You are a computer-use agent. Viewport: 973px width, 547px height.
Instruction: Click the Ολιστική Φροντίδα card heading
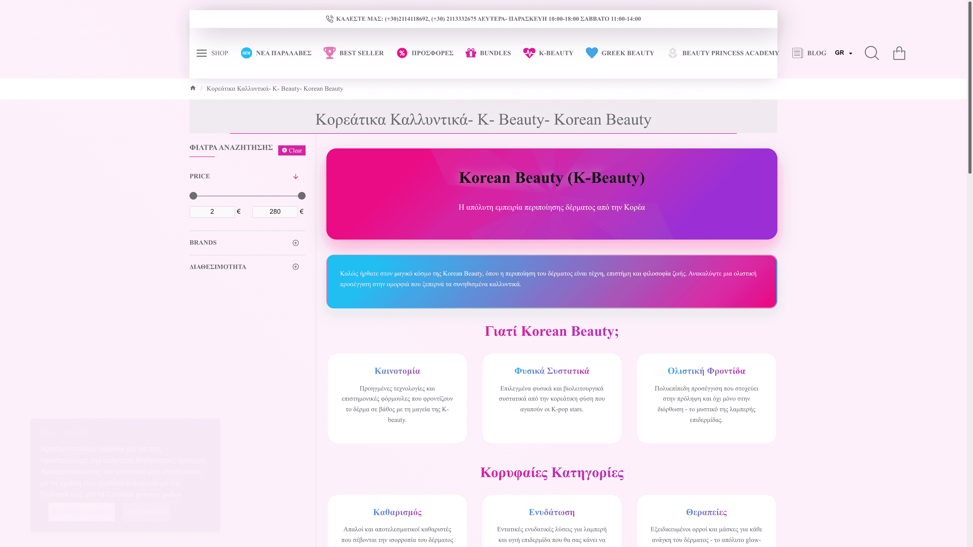click(706, 371)
